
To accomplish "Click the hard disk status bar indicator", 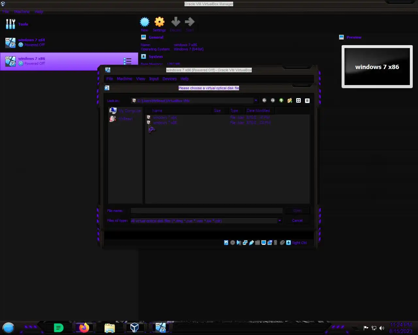I will [226, 243].
